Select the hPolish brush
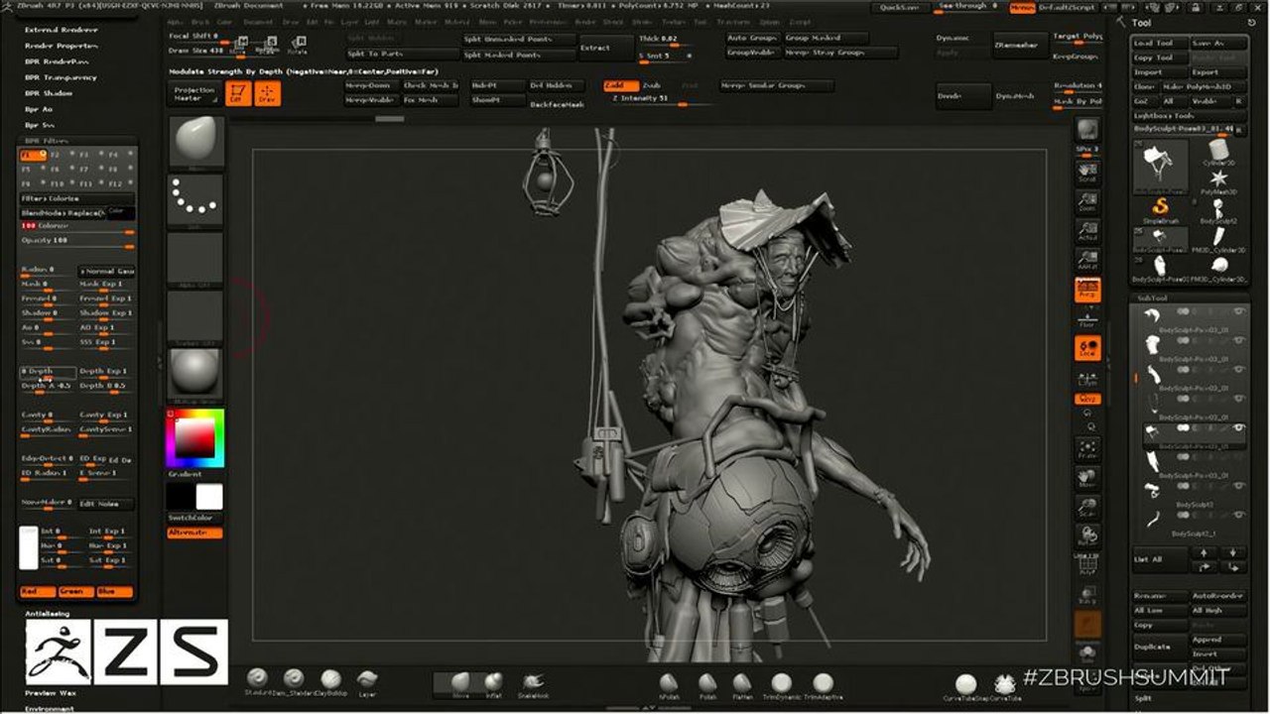The image size is (1270, 714). point(669,683)
